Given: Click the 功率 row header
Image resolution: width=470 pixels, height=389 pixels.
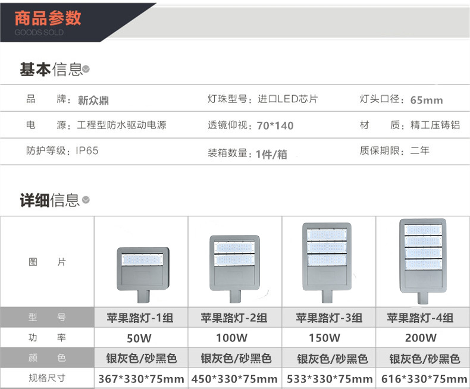Looking at the screenshot, I should (x=47, y=338).
